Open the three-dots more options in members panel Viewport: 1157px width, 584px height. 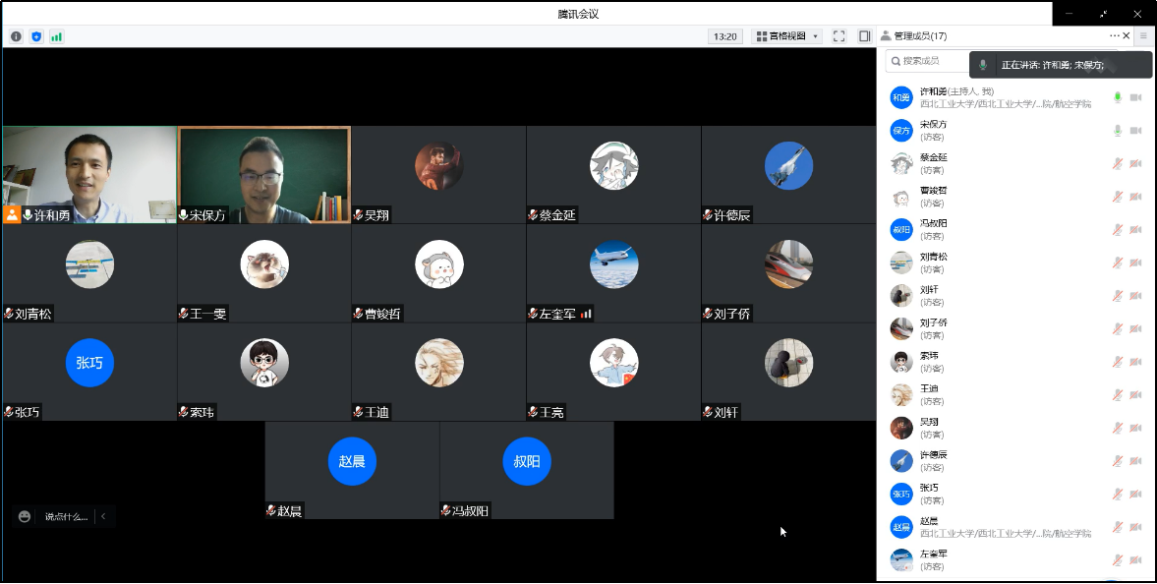[1114, 35]
